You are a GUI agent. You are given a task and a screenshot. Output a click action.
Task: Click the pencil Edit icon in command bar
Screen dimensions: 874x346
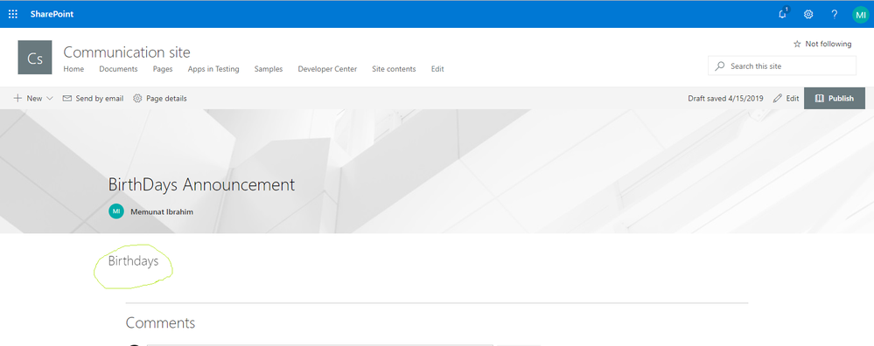coord(778,99)
